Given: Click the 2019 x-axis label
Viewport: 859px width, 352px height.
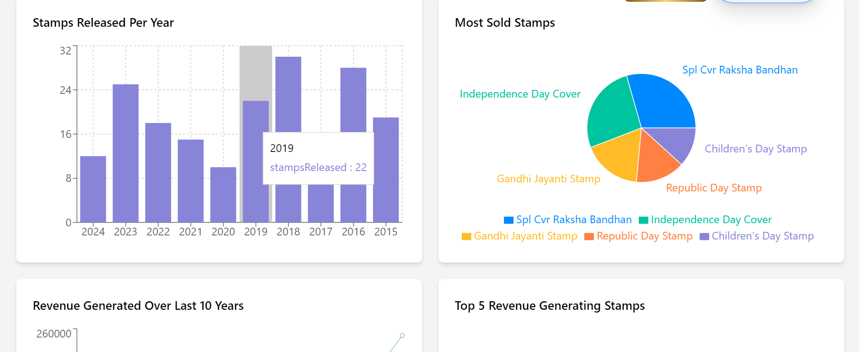Looking at the screenshot, I should point(256,232).
